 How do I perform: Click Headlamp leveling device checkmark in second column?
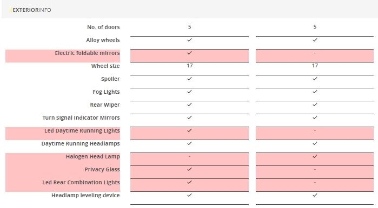tap(315, 195)
